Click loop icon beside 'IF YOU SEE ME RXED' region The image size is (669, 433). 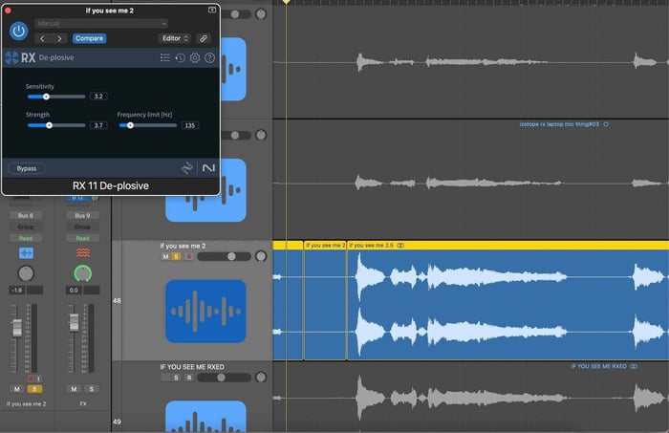[634, 366]
